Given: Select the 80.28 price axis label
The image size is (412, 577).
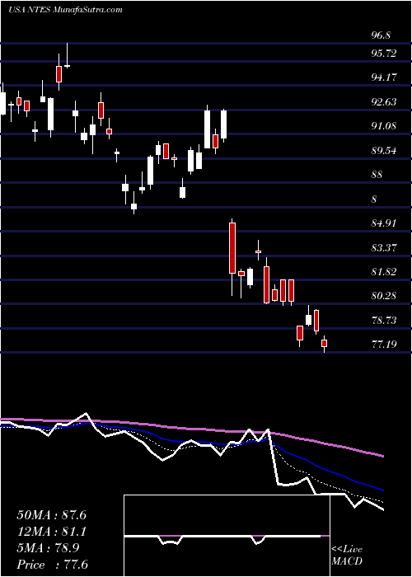Looking at the screenshot, I should coord(385,296).
